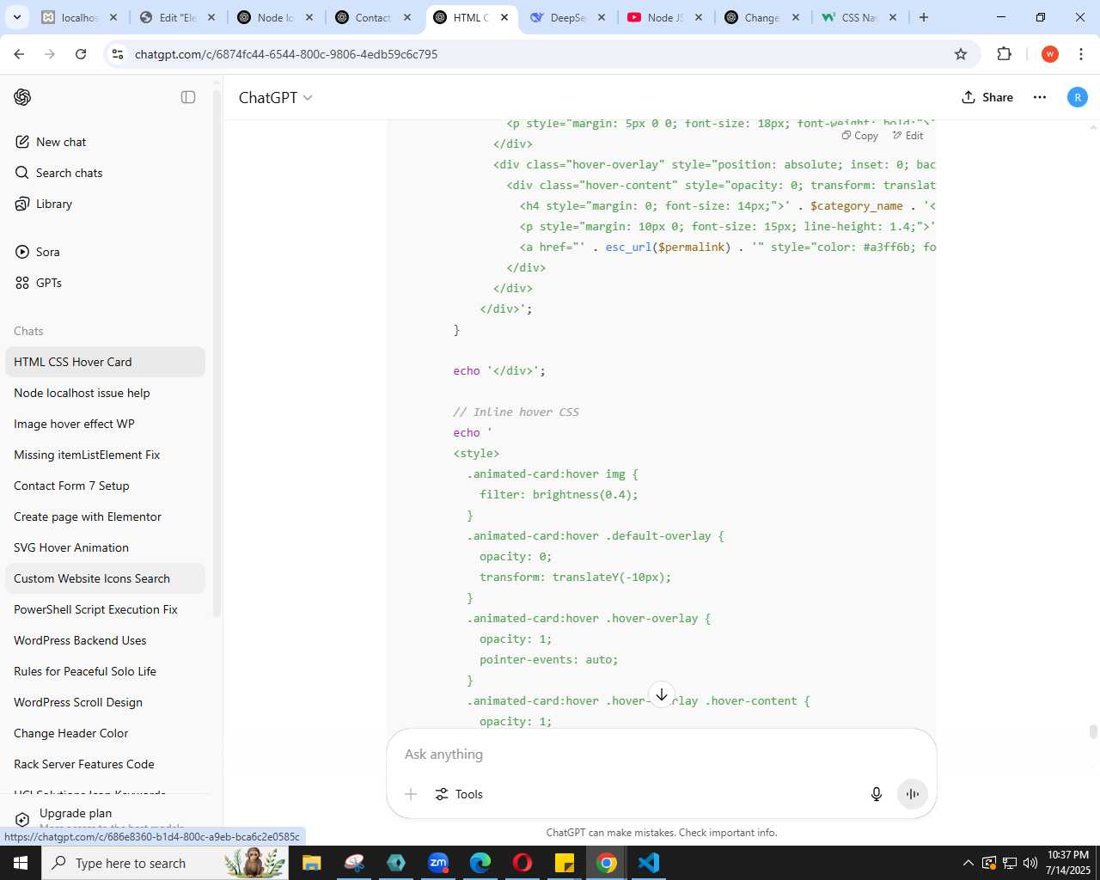Open Opera browser from the taskbar
The width and height of the screenshot is (1100, 880).
tap(522, 863)
